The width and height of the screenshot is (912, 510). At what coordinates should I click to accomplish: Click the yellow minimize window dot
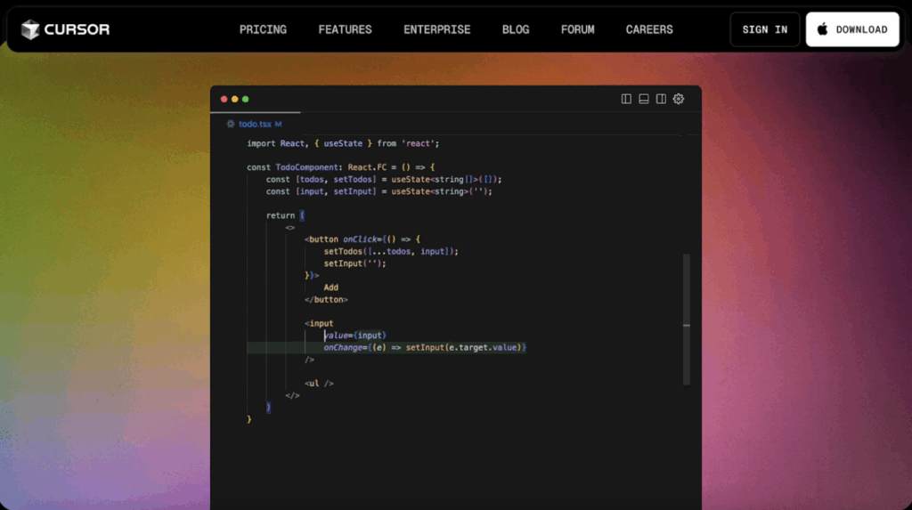pyautogui.click(x=235, y=99)
